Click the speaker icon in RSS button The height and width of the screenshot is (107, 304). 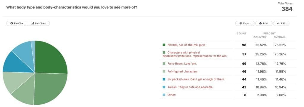[x=278, y=23]
